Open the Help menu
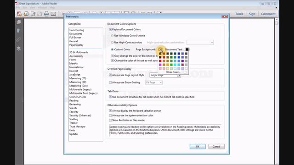The height and width of the screenshot is (165, 294). 52,8
